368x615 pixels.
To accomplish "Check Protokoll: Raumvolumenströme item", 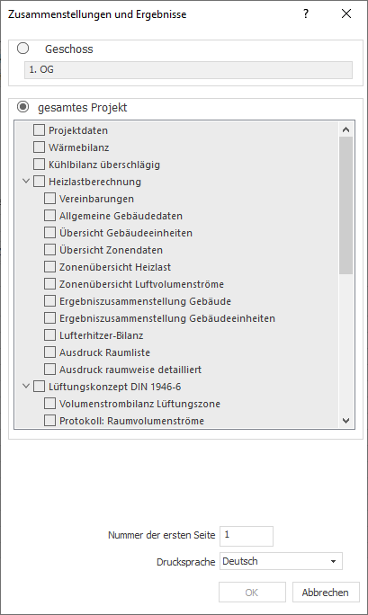I will (x=49, y=421).
